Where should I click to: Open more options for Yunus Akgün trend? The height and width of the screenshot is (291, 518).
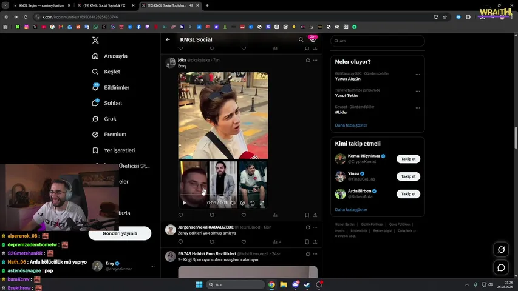pyautogui.click(x=418, y=75)
